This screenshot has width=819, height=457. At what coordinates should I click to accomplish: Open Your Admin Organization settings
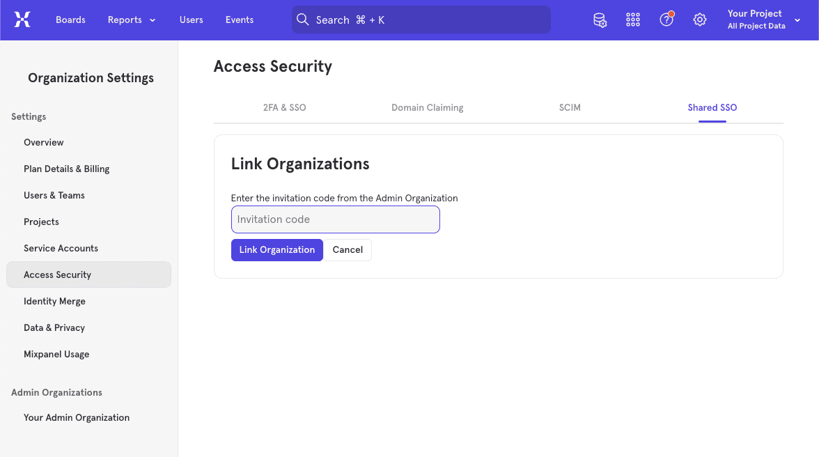[x=77, y=417]
